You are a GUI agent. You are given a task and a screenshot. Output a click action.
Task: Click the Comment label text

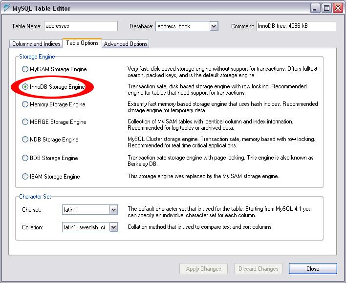click(242, 26)
